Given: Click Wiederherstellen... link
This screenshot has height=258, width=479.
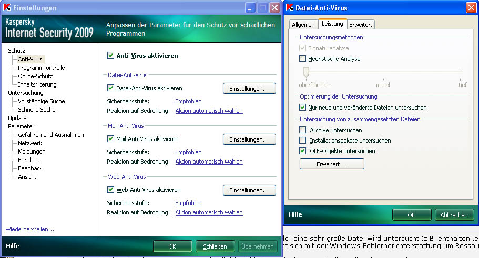Looking at the screenshot, I should tap(30, 229).
